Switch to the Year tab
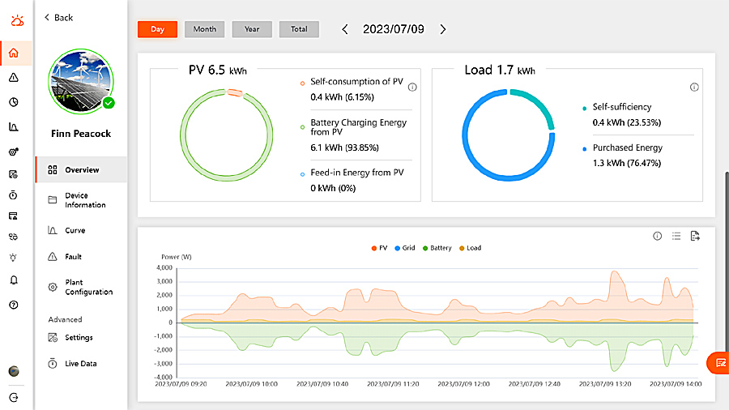 (252, 29)
